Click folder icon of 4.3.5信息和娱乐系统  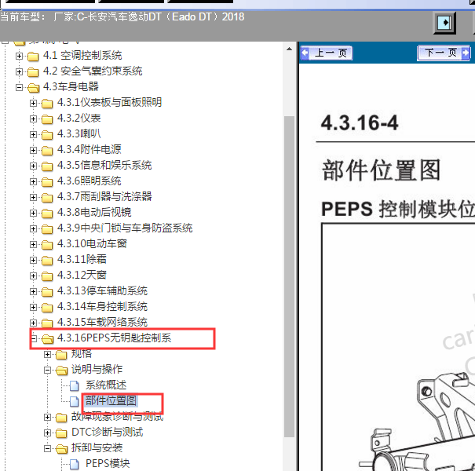[x=47, y=166]
